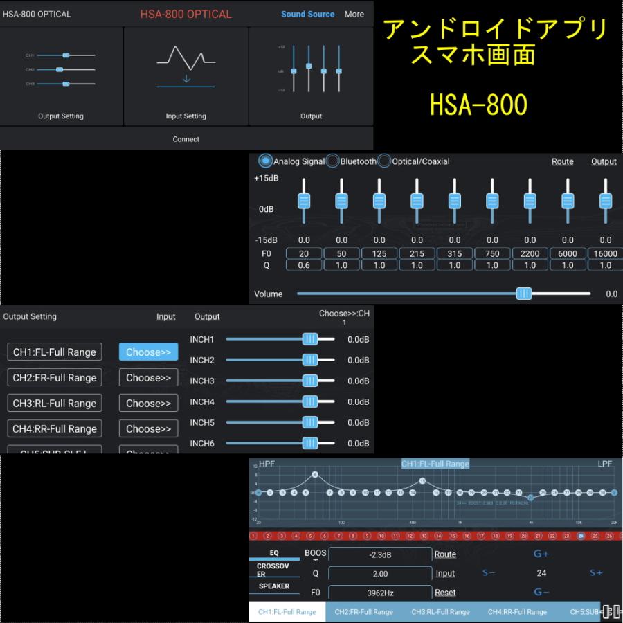623x623 pixels.
Task: Click CH1:FL-Full Range channel button
Action: point(55,352)
